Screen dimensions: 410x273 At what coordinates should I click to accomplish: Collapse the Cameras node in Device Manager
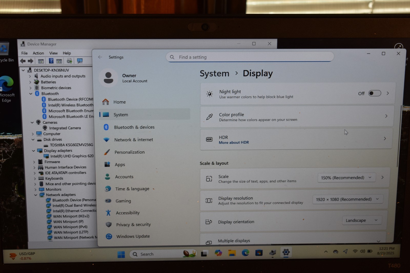(x=32, y=123)
